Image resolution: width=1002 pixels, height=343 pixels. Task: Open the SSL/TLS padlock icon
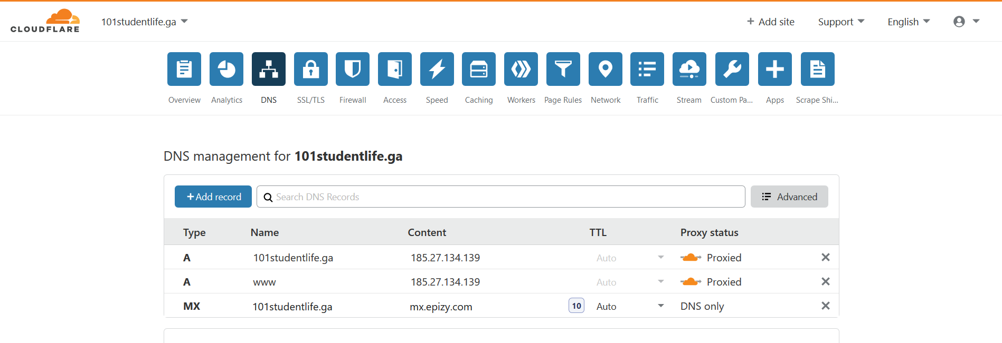[x=310, y=69]
